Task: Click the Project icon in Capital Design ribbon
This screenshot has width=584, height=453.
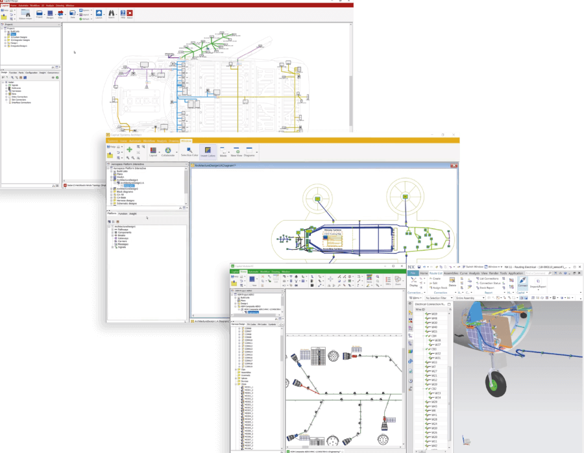Action: [39, 14]
